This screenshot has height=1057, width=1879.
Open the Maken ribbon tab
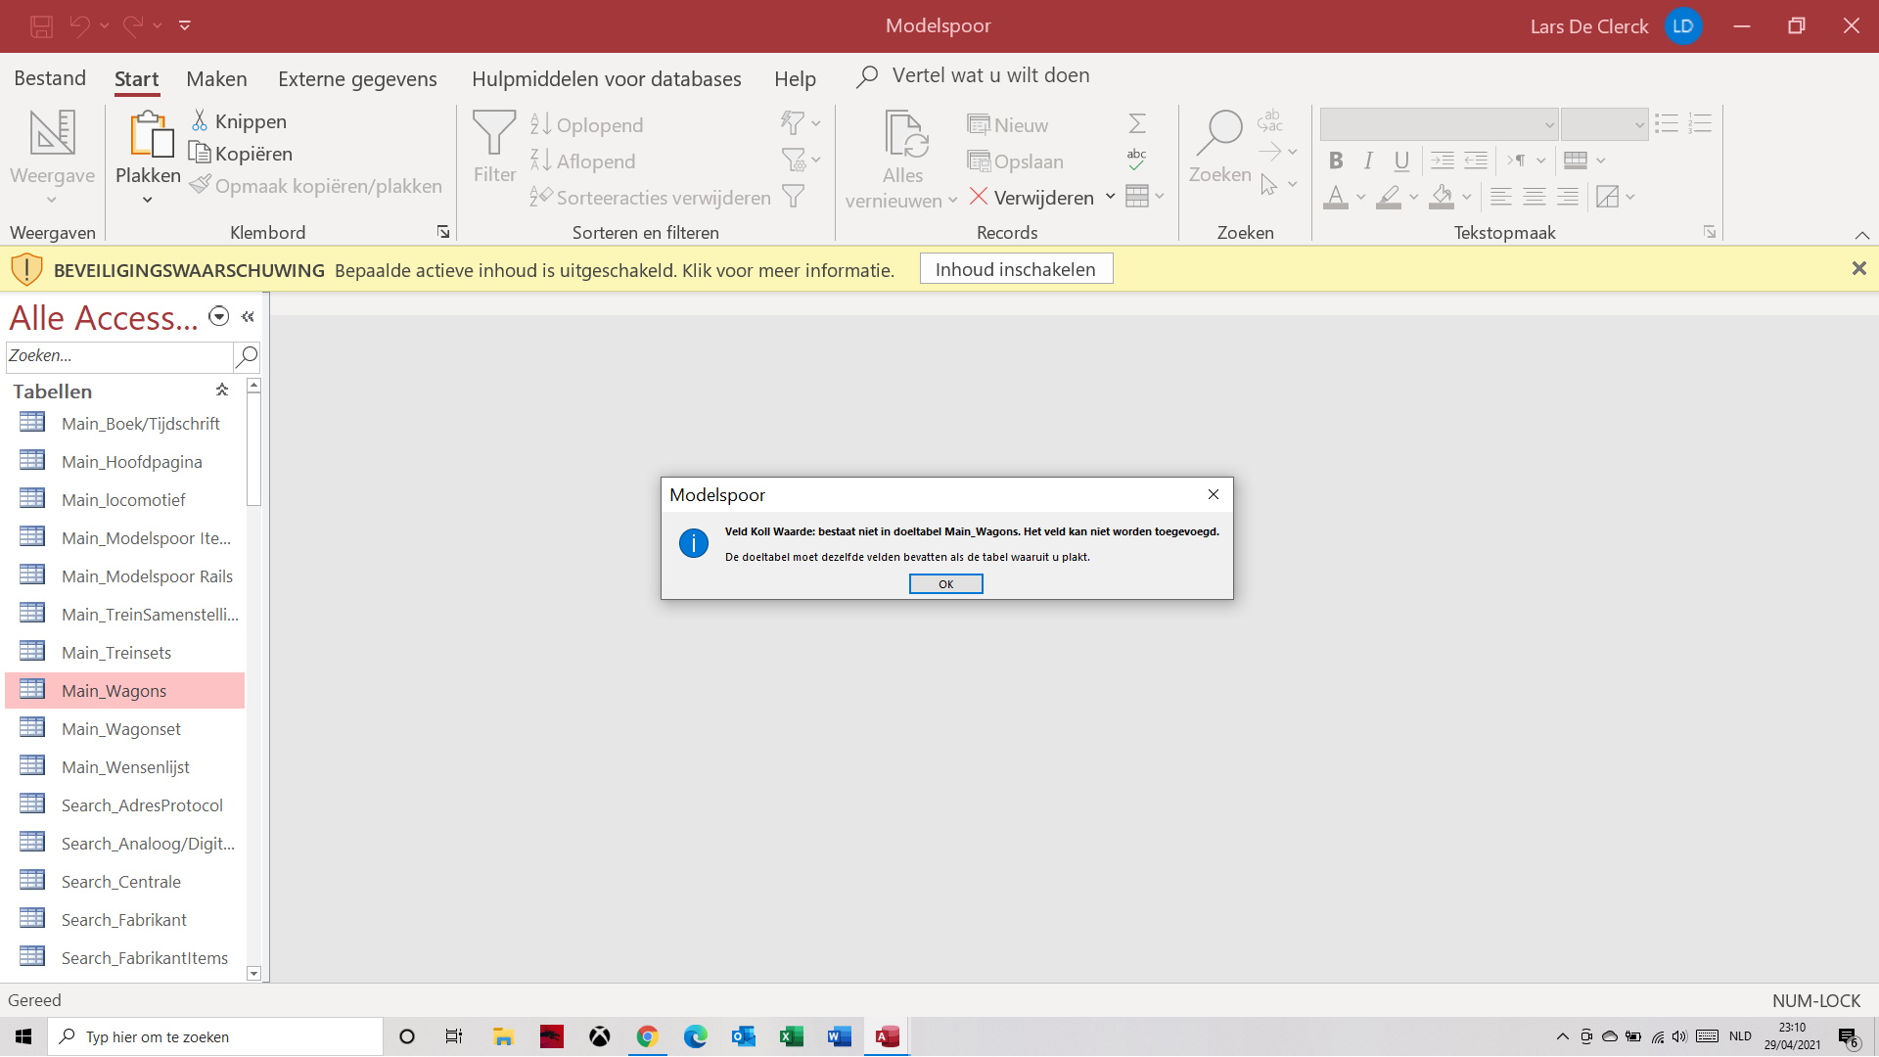pos(216,79)
